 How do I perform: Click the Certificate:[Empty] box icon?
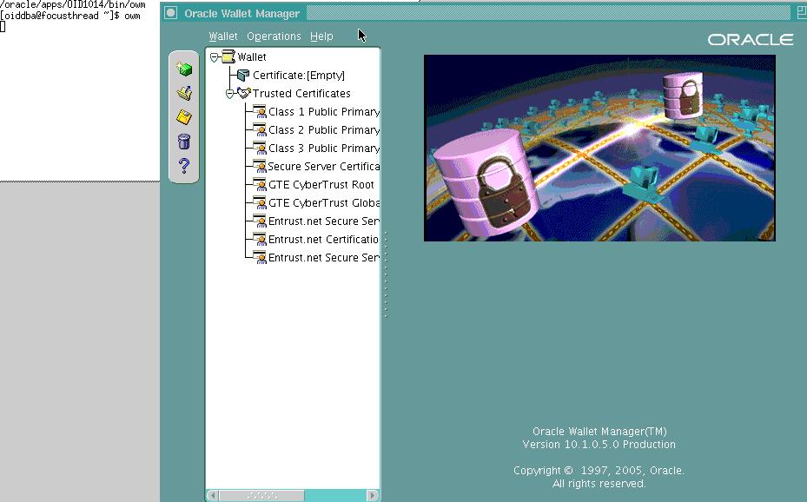[243, 75]
